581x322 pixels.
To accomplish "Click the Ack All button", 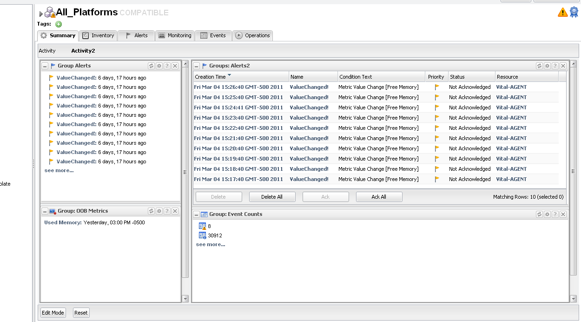I will (379, 197).
